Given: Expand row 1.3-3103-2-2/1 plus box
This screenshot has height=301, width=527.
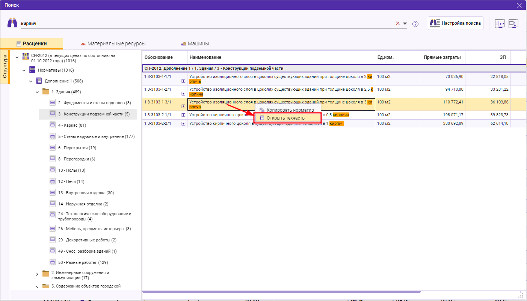Looking at the screenshot, I should point(183,123).
